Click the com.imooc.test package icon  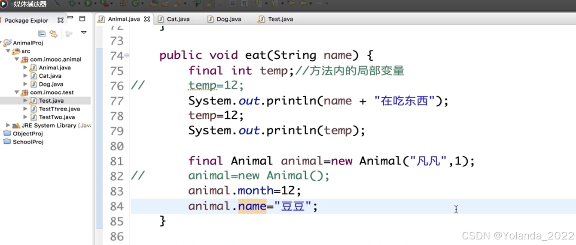click(24, 93)
